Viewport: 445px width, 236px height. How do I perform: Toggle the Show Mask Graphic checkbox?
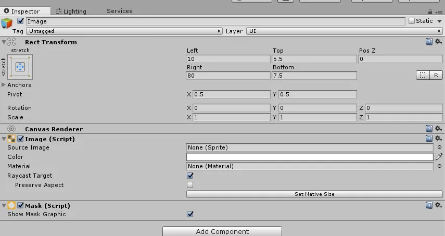(x=190, y=214)
